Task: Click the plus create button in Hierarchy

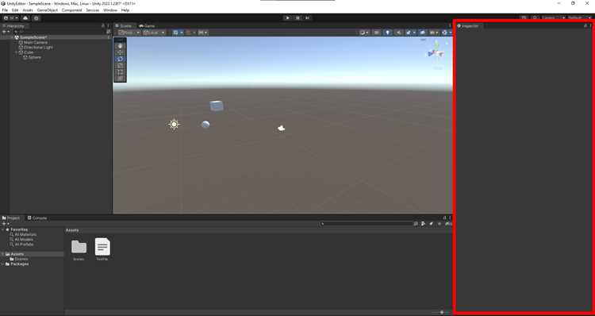Action: click(x=6, y=32)
